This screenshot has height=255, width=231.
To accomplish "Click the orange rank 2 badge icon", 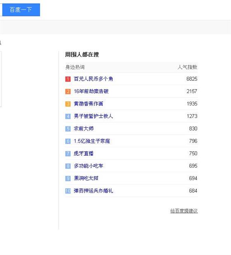I will coord(68,91).
